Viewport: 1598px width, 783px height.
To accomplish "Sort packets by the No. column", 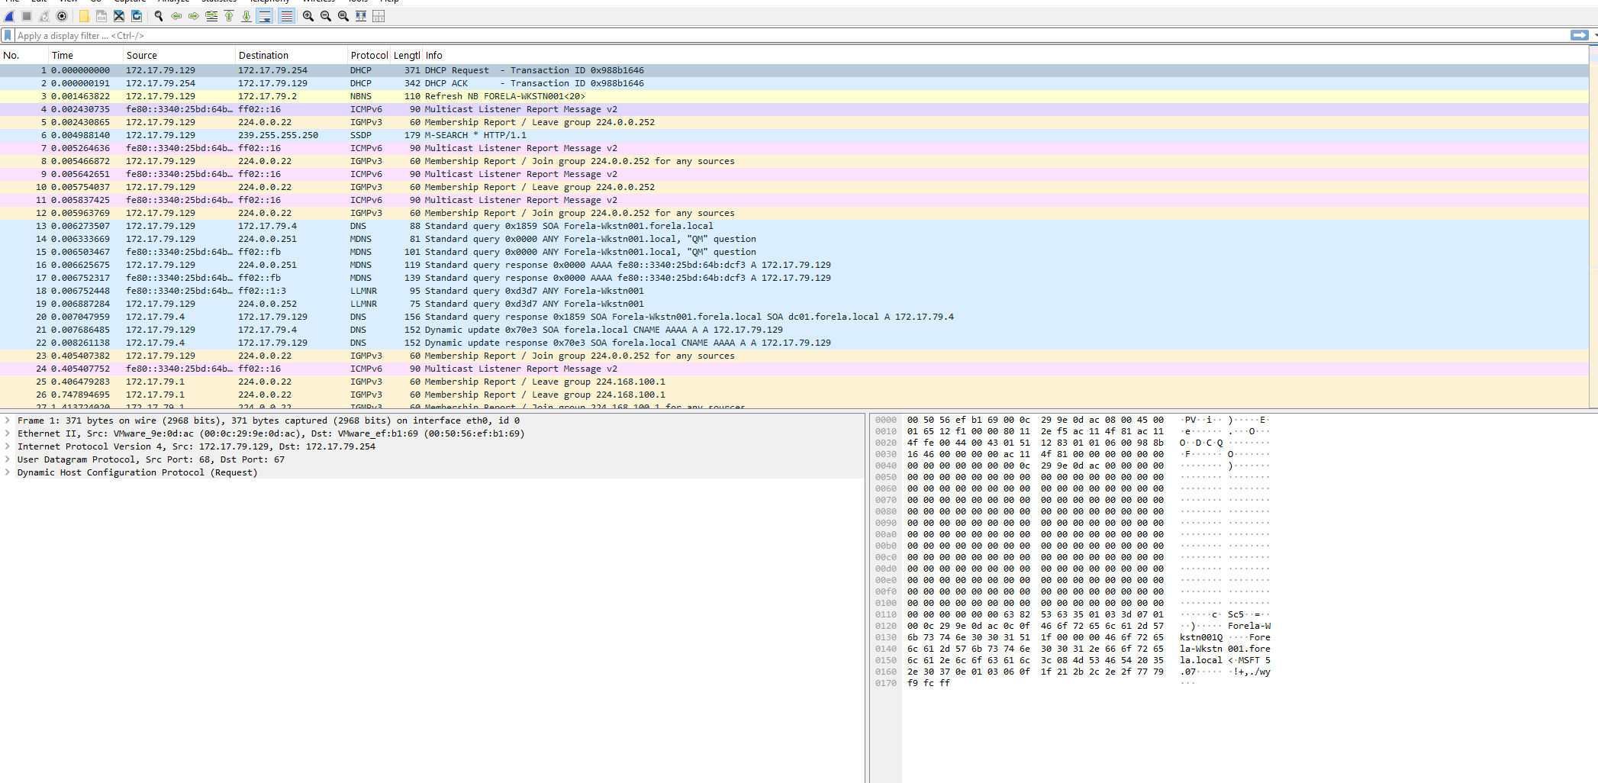I will pyautogui.click(x=24, y=55).
